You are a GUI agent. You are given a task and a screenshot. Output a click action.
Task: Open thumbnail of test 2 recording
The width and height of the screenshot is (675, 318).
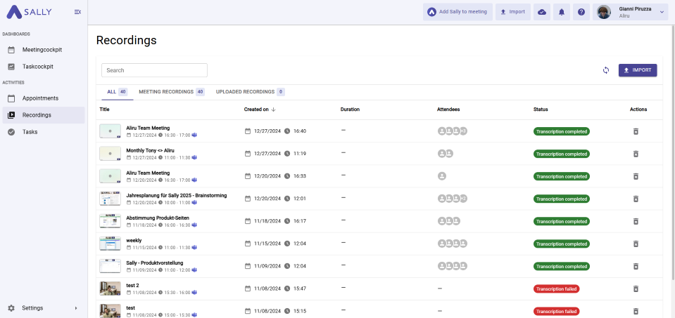point(111,289)
